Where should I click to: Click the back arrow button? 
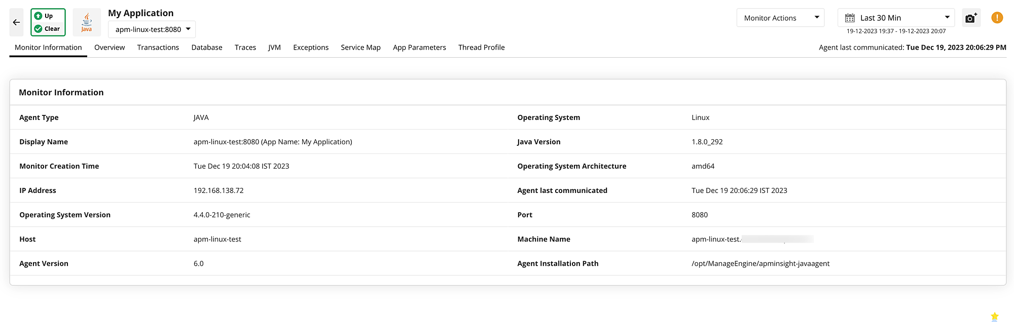[x=16, y=22]
